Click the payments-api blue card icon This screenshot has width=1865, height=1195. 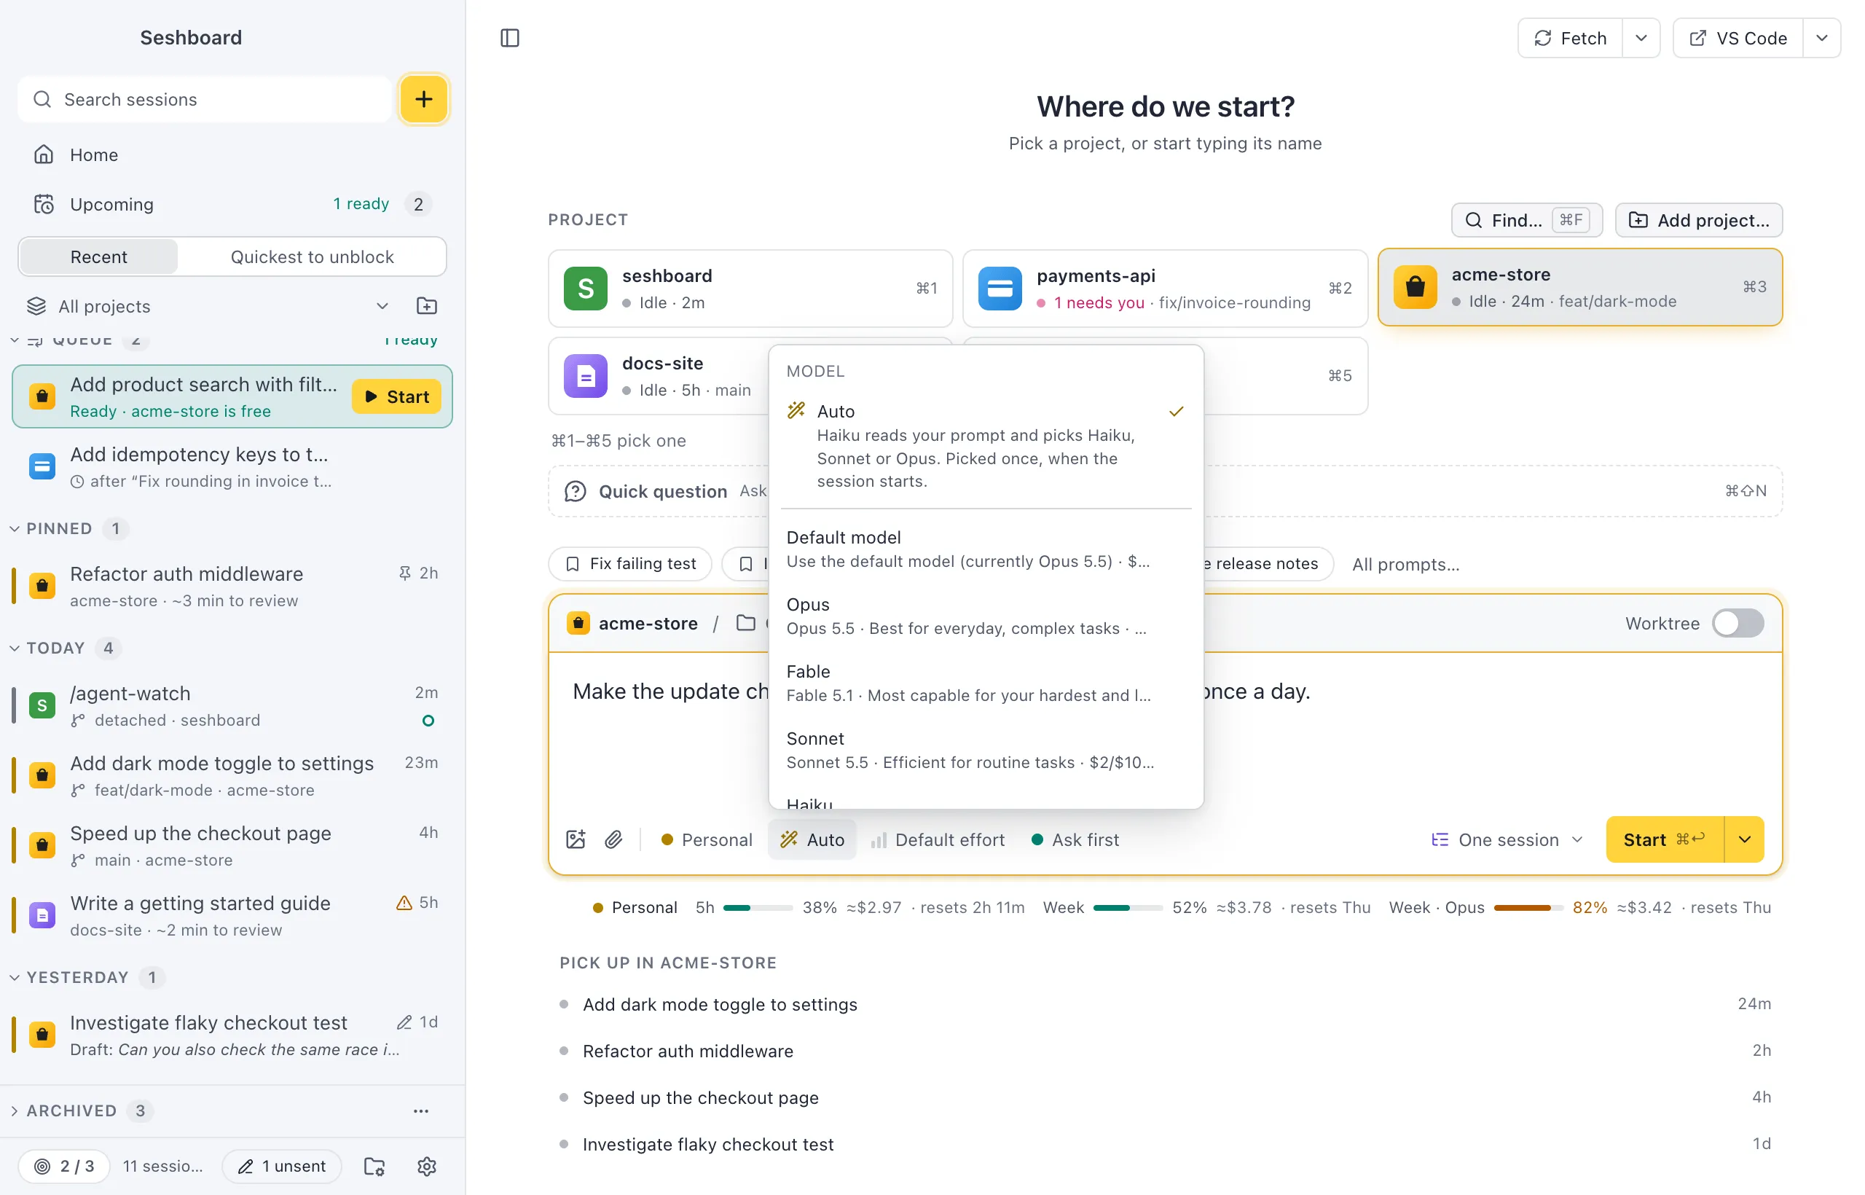click(1000, 289)
